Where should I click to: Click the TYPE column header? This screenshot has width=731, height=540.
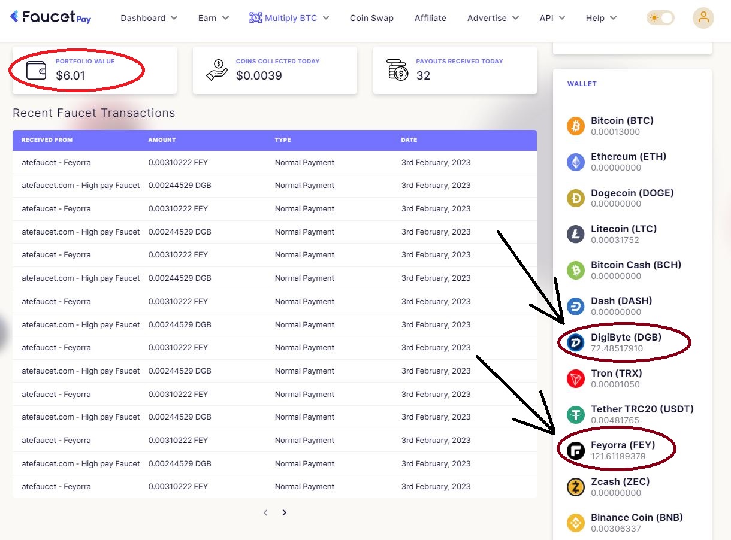tap(283, 140)
